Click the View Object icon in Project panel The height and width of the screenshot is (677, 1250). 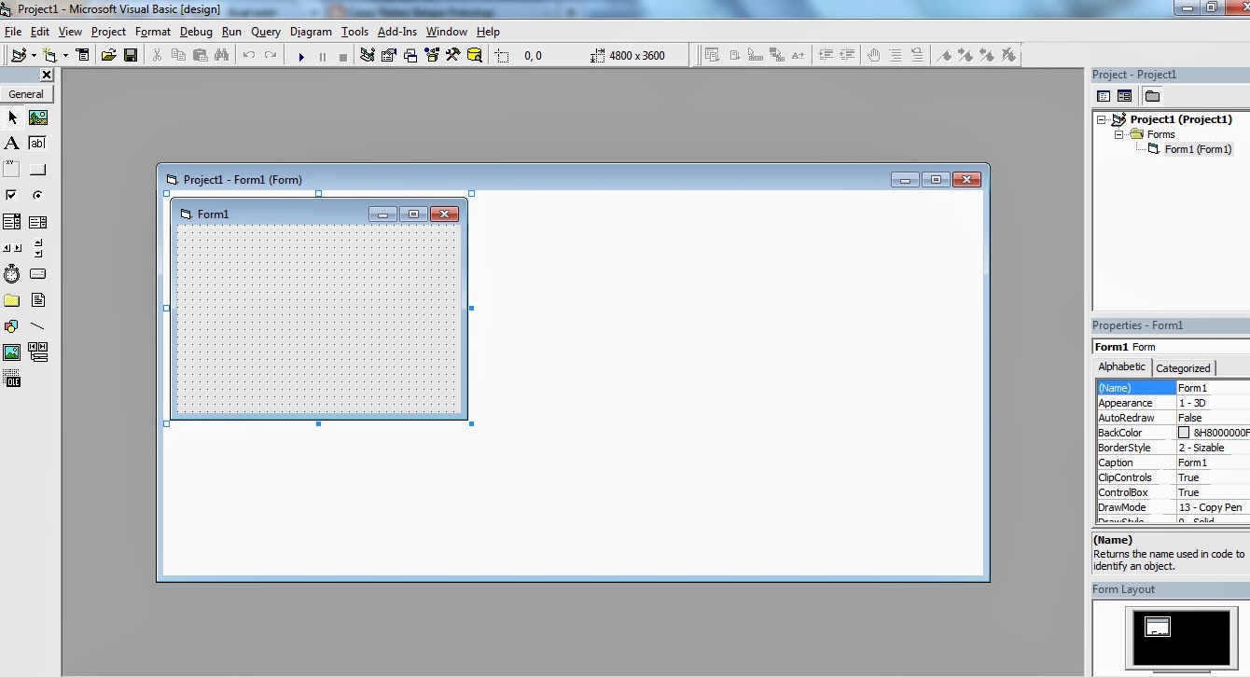coord(1124,96)
